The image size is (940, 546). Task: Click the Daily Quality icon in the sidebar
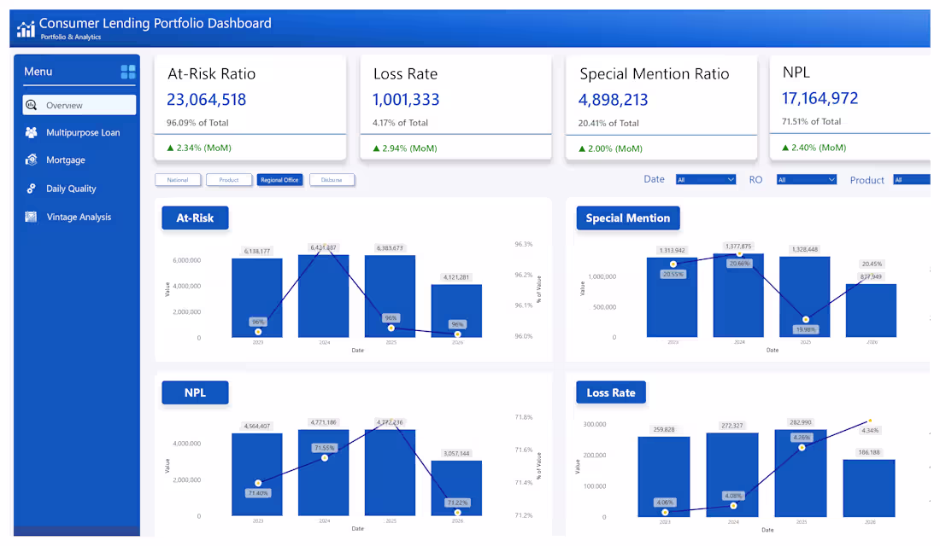click(31, 189)
